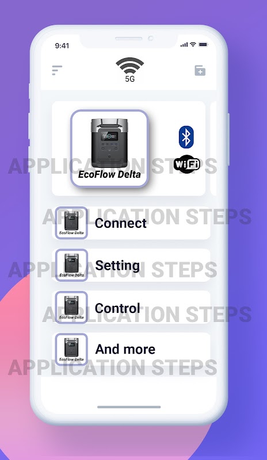This screenshot has width=267, height=460.
Task: Tap the Setting row thumbnail
Action: click(x=71, y=265)
